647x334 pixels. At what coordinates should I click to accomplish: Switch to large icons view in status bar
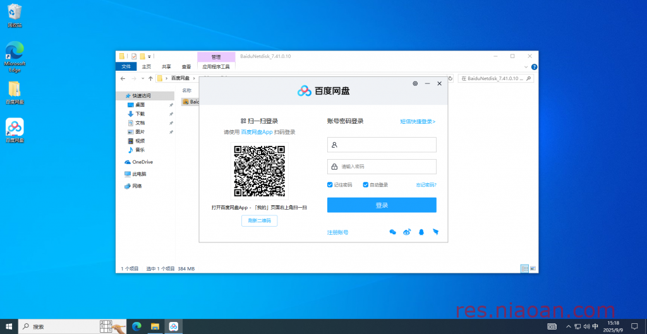tap(533, 268)
